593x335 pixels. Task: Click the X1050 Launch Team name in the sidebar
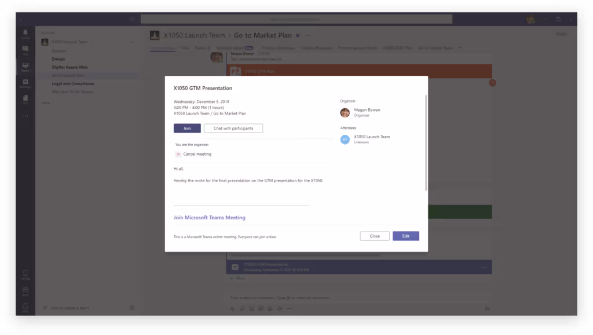(x=69, y=42)
